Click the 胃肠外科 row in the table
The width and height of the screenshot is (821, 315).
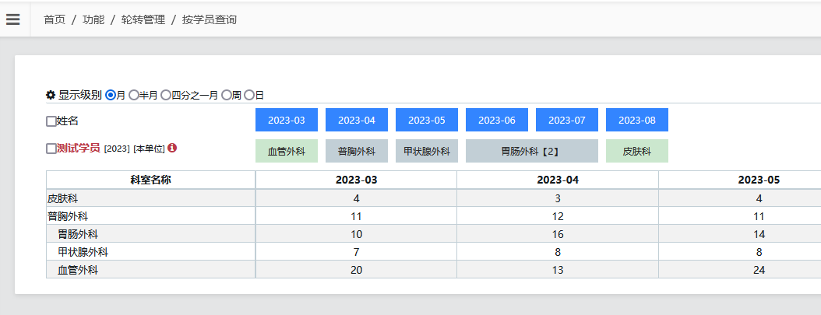click(434, 234)
